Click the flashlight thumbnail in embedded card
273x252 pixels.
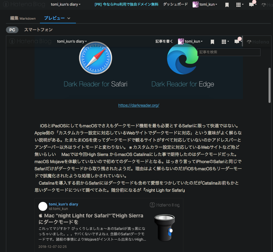(165, 228)
